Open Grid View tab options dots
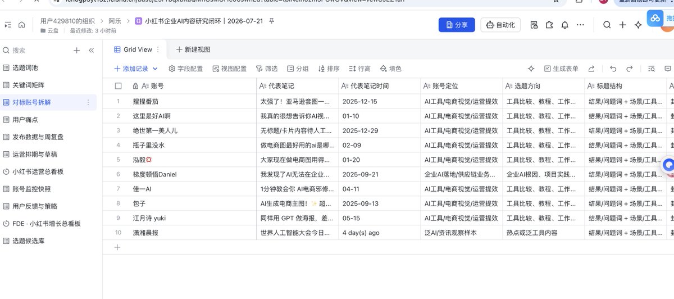 pos(158,49)
